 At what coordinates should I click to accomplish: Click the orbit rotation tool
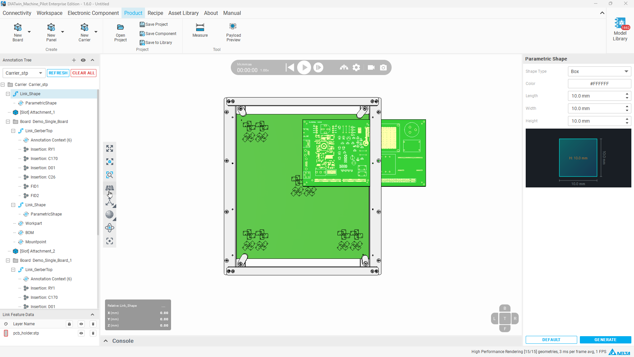tap(110, 228)
